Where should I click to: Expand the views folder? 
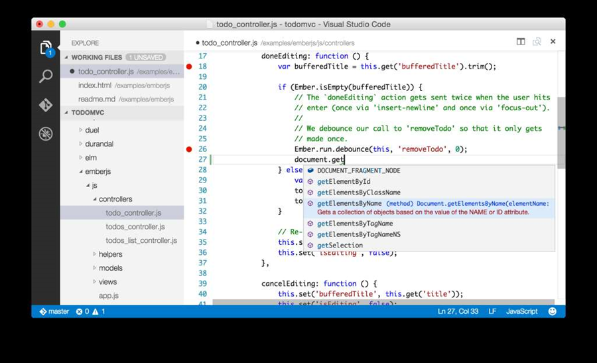pos(94,281)
